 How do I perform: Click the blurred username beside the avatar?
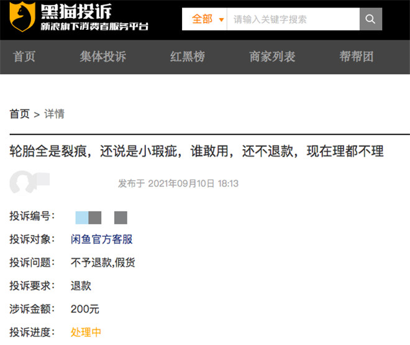43,180
